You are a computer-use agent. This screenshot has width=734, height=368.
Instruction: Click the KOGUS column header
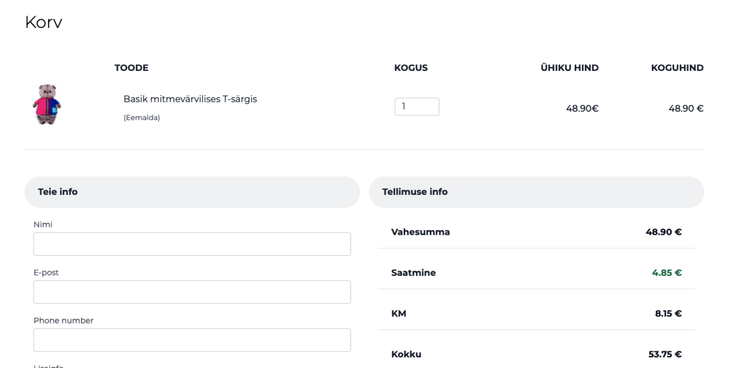(x=411, y=68)
